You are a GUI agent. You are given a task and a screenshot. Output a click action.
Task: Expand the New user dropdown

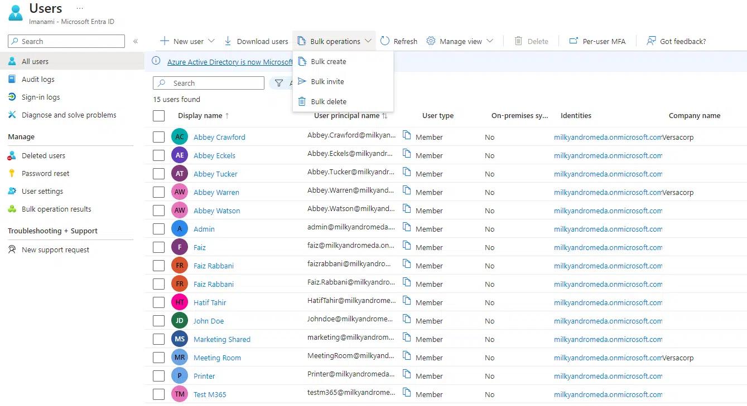tap(211, 41)
